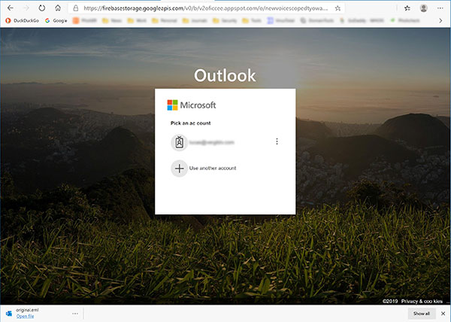Click Open file under original.eml download
Image resolution: width=451 pixels, height=322 pixels.
coord(25,316)
